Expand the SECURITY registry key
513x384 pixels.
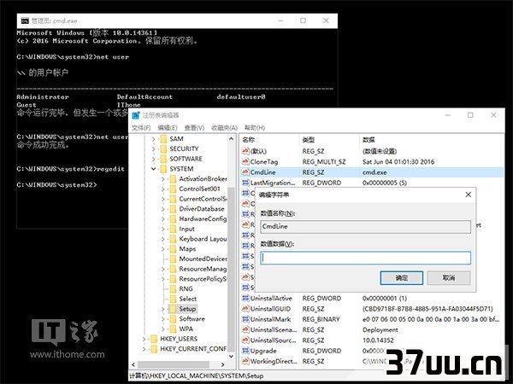[x=153, y=148]
